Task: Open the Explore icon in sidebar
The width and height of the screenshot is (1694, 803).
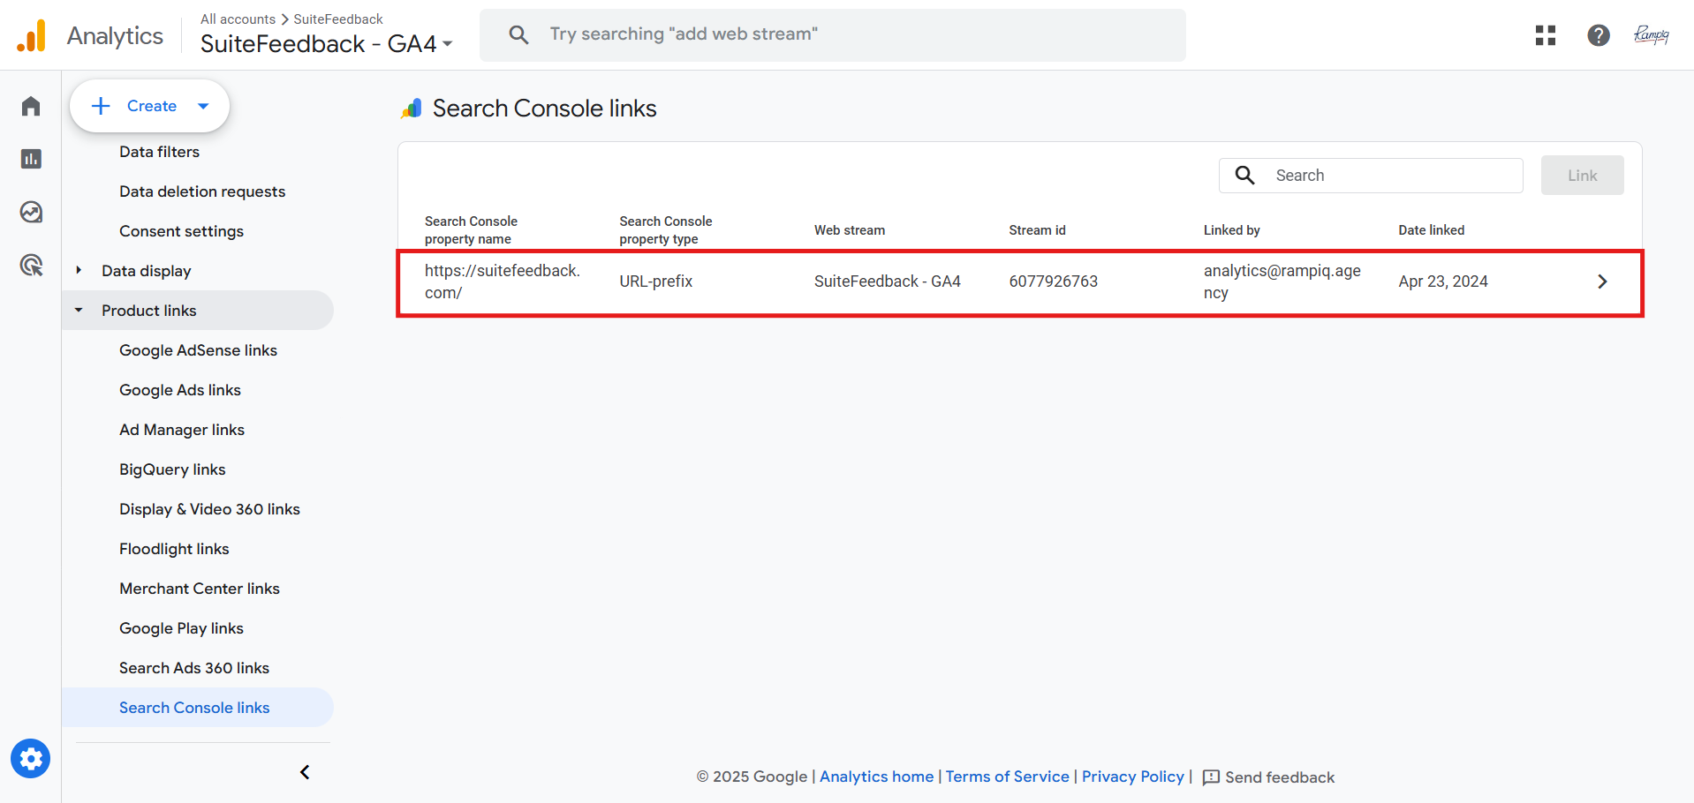Action: (x=31, y=212)
